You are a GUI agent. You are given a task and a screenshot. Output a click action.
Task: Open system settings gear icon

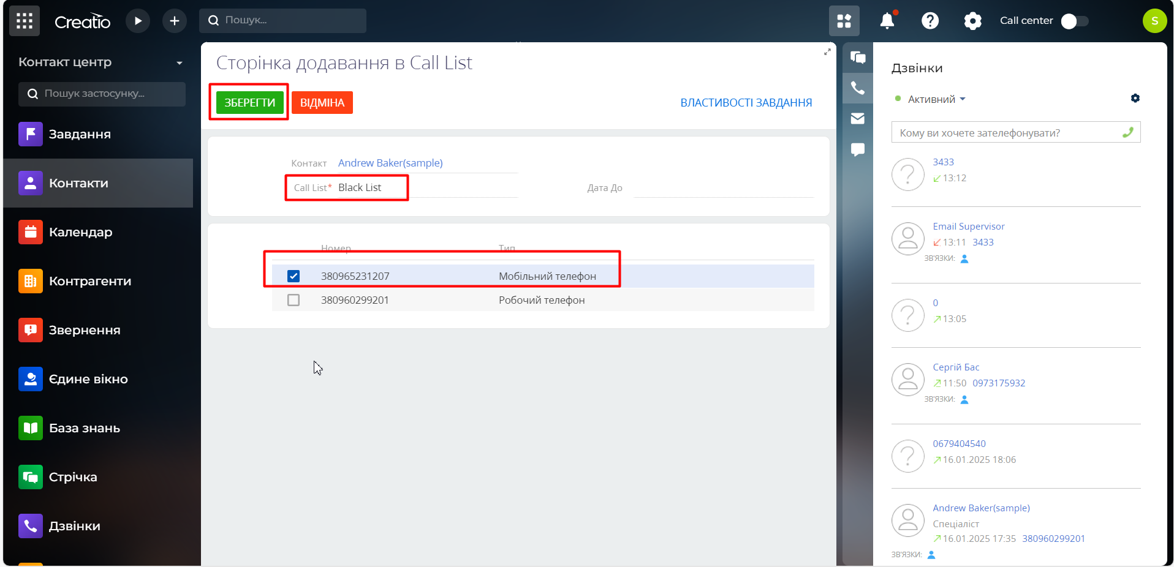972,21
